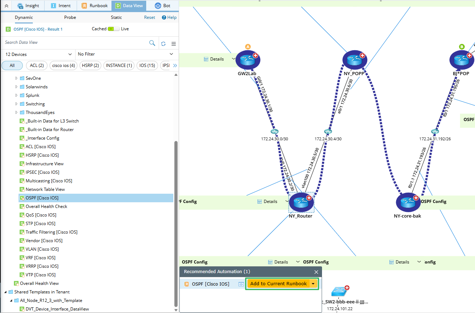Screen dimensions: 475x313
Task: Open the 12 Devices dropdown
Action: pos(39,54)
